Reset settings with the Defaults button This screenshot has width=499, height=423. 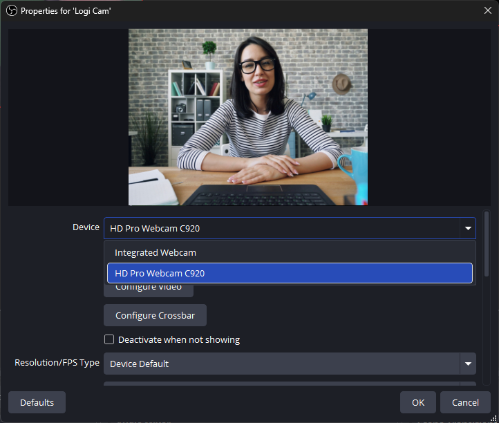point(37,402)
